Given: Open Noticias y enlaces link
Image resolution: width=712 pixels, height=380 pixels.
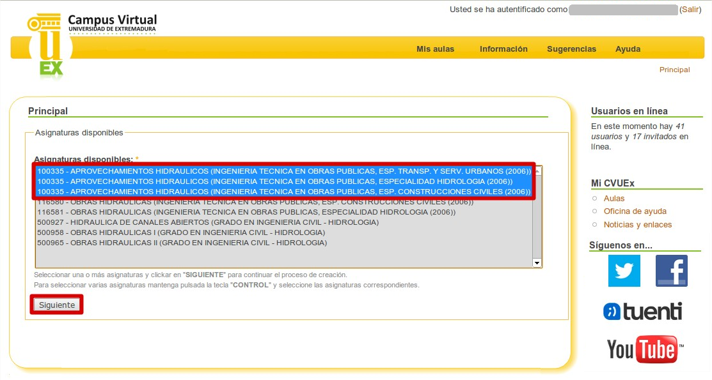Looking at the screenshot, I should tap(637, 225).
